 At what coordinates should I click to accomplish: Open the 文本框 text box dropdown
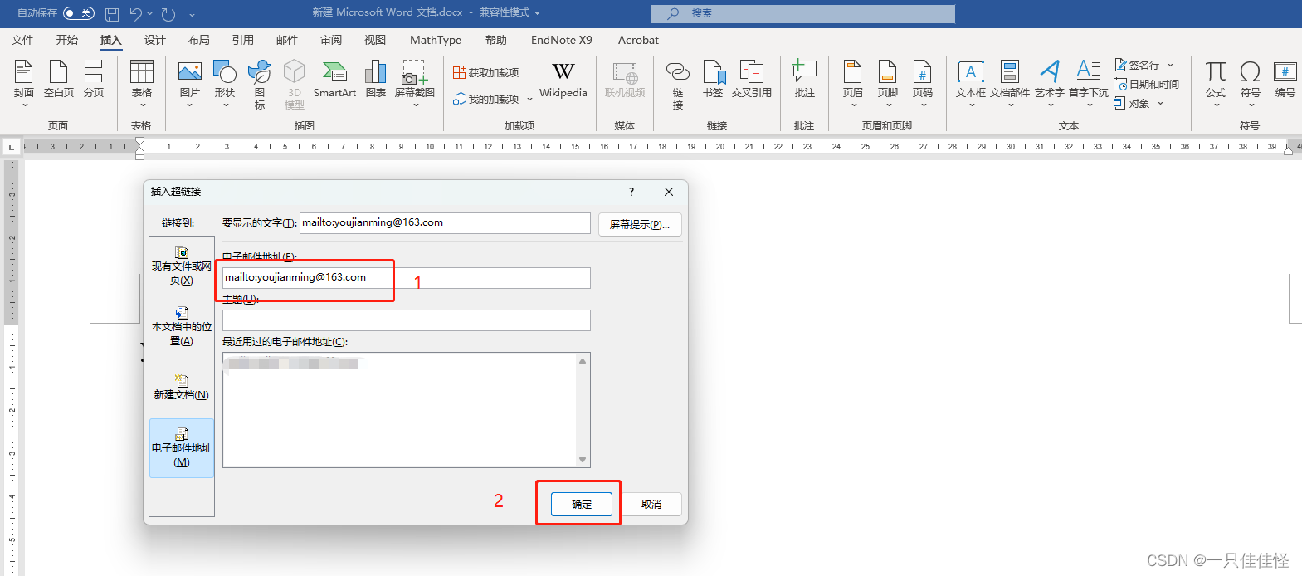pyautogui.click(x=971, y=84)
